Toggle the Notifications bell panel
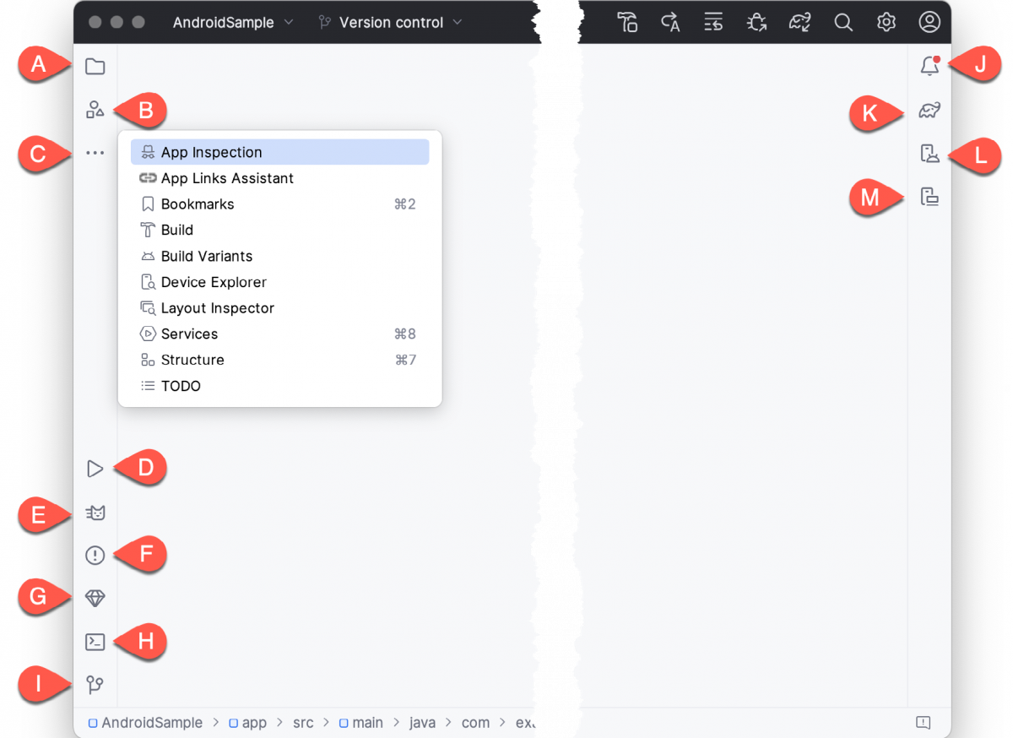1013x738 pixels. tap(929, 64)
